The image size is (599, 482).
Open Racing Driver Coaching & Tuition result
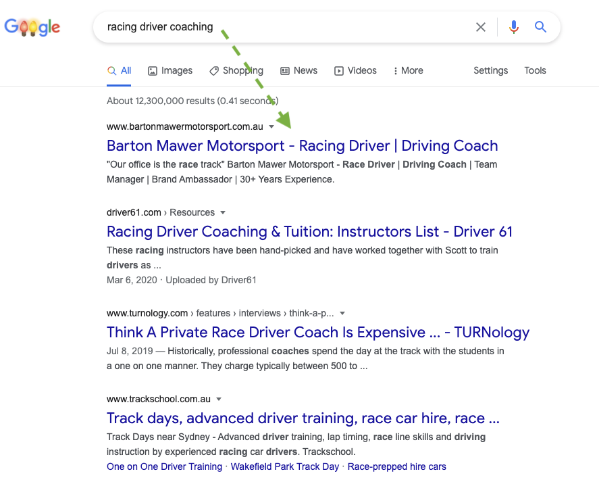click(309, 231)
